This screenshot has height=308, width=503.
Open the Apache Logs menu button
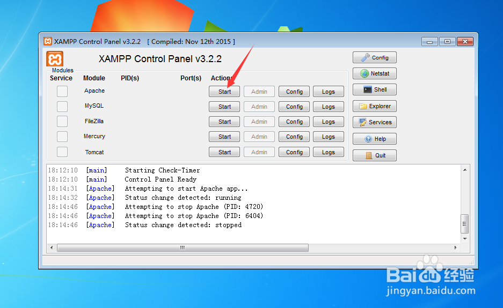[x=329, y=92]
